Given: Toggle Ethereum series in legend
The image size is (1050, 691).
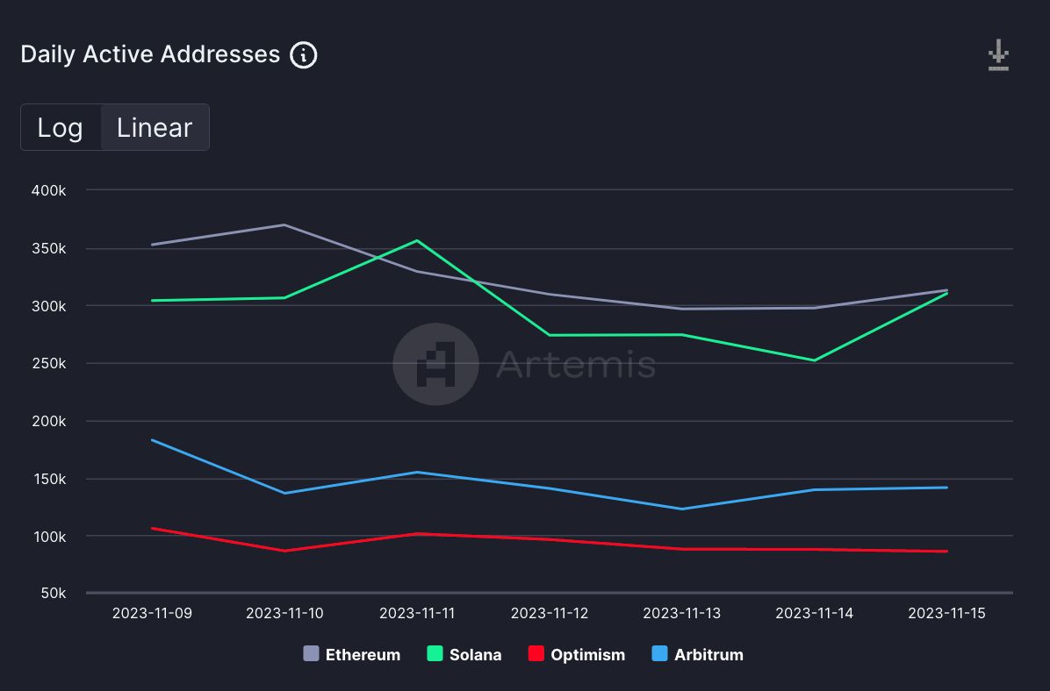Looking at the screenshot, I should click(351, 654).
